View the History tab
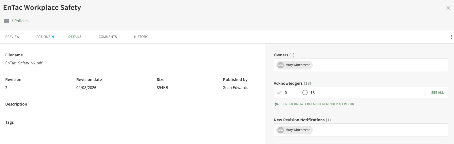Image resolution: width=454 pixels, height=144 pixels. pyautogui.click(x=141, y=37)
